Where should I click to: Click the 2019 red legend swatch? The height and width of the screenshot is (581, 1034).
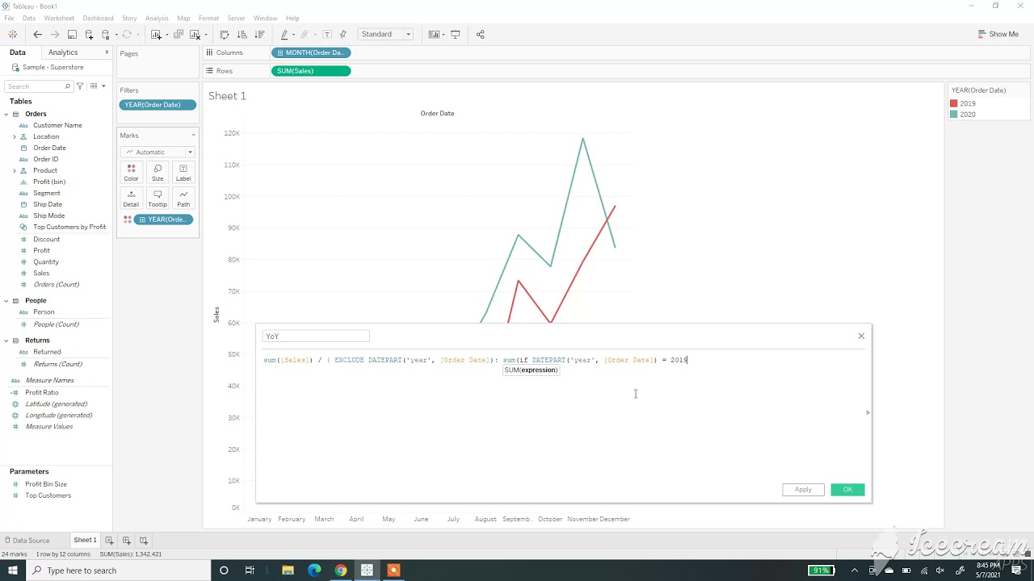(x=954, y=103)
